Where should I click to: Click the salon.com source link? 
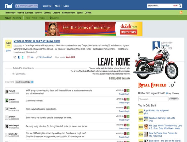click(18, 46)
